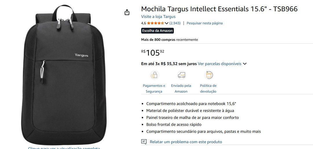Click the Enviado pela Amazon truck icon

pos(181,75)
